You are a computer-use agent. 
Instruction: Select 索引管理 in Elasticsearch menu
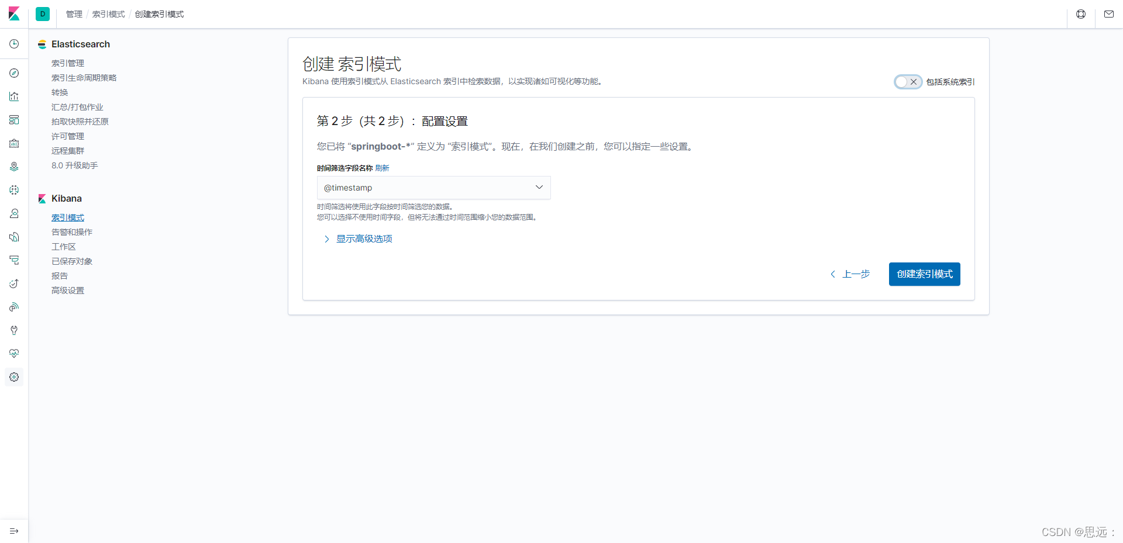tap(68, 63)
